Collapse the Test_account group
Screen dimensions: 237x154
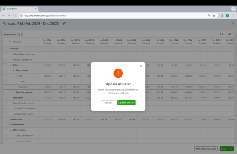(x=14, y=71)
